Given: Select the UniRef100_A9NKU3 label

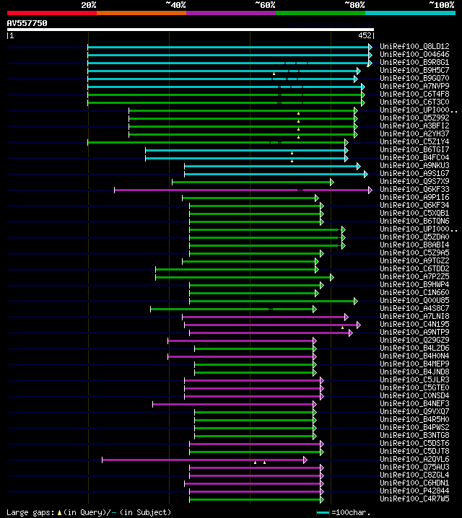Looking at the screenshot, I should [414, 165].
